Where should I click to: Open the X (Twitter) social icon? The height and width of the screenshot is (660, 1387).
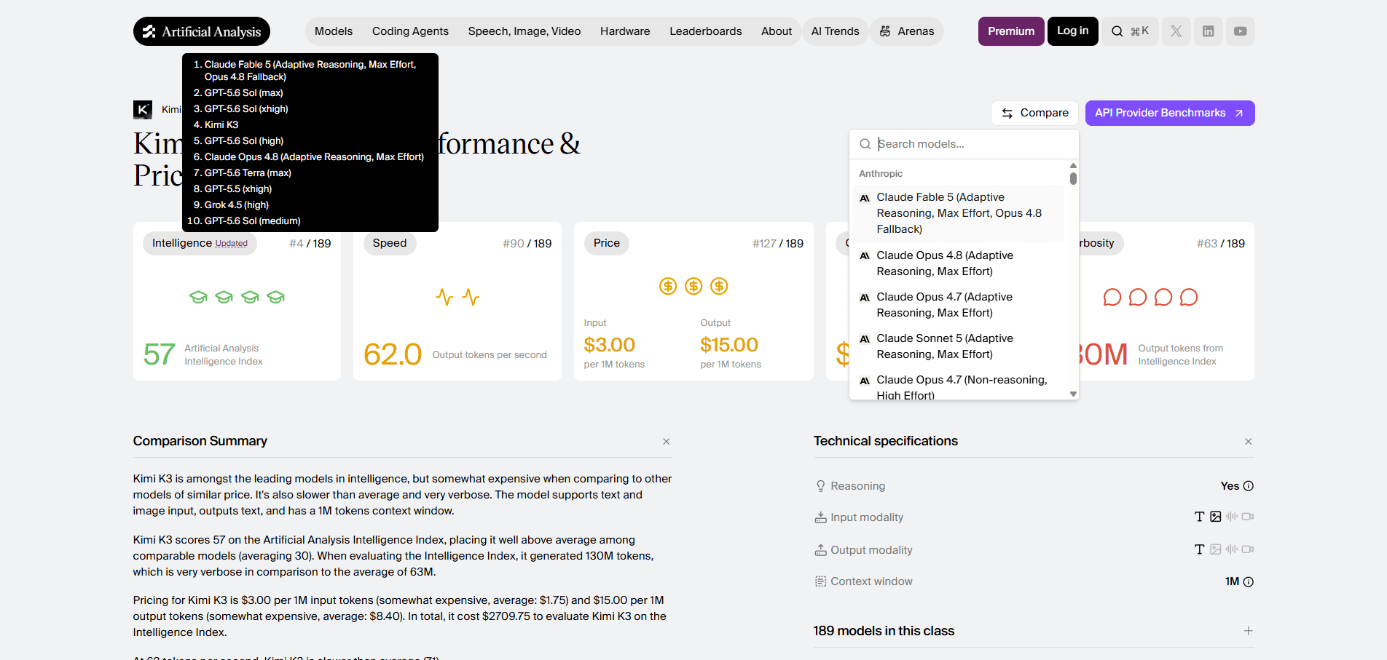(1176, 31)
